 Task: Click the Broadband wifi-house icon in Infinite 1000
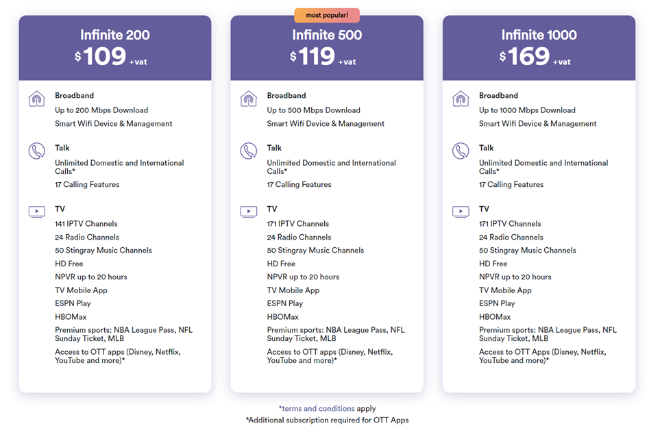461,99
